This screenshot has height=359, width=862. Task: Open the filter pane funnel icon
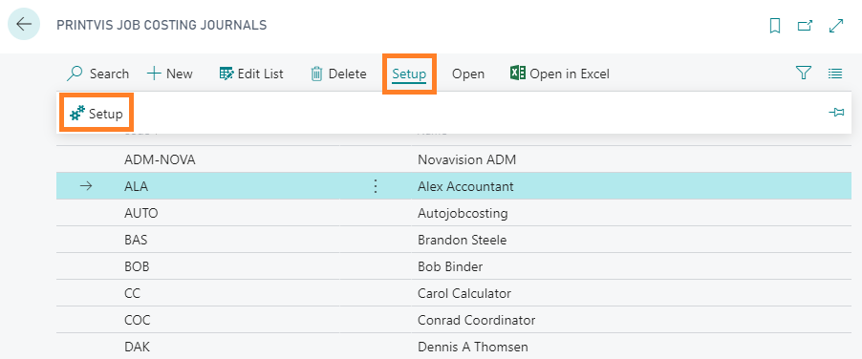[804, 73]
